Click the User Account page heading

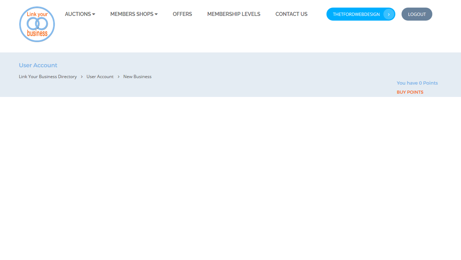pos(38,65)
